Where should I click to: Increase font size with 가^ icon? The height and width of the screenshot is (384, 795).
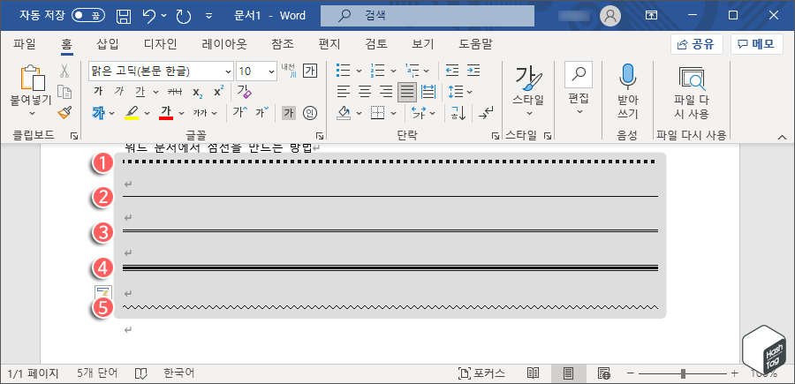(239, 112)
